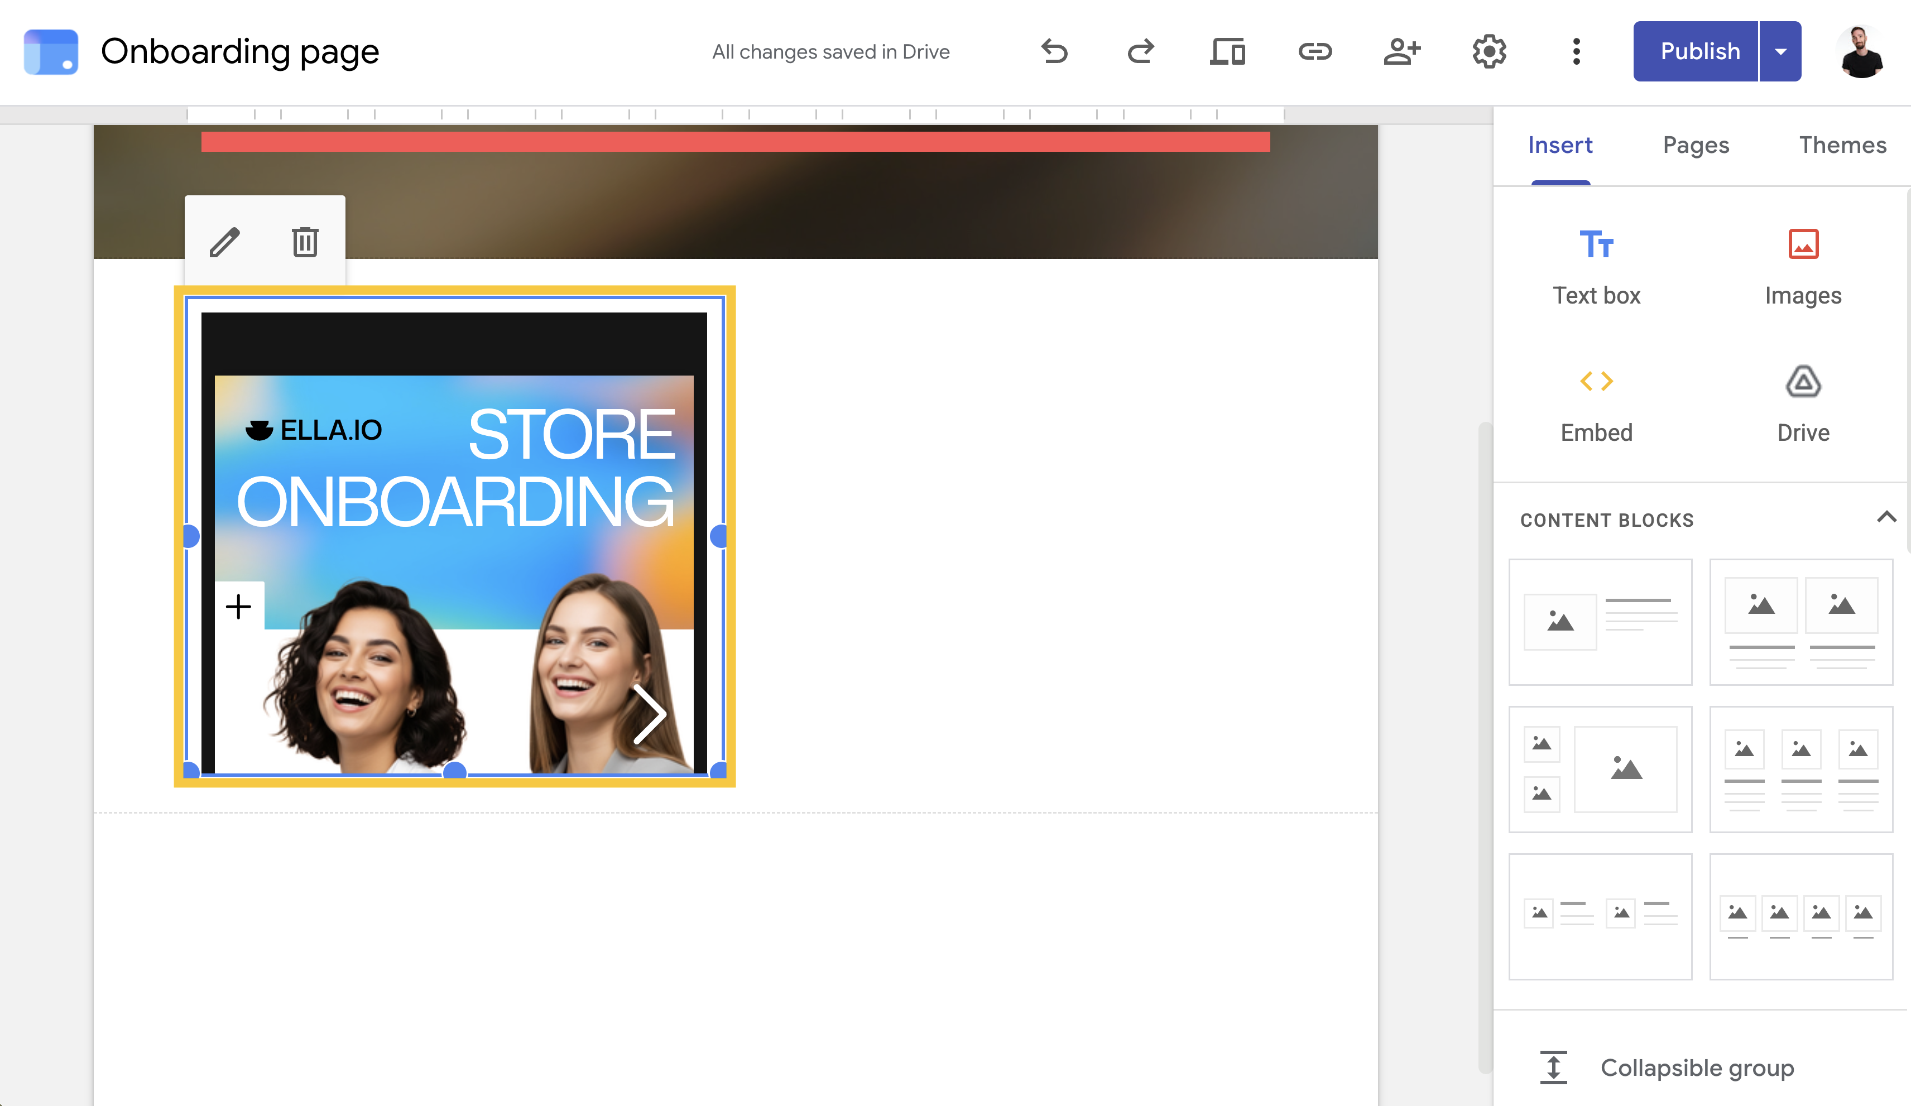This screenshot has width=1911, height=1106.
Task: Click the site title Onboarding page
Action: coord(239,51)
